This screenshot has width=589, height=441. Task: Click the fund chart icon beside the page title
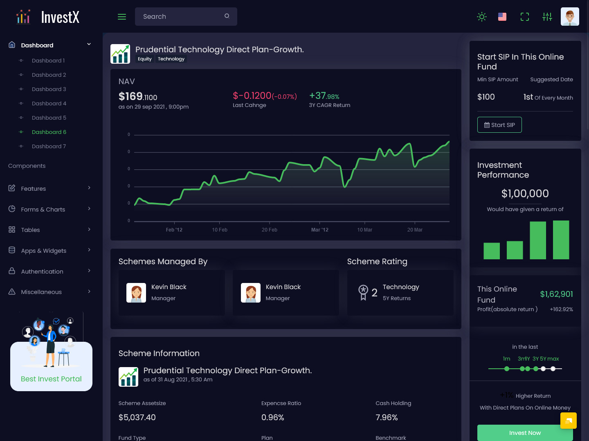[x=120, y=54]
